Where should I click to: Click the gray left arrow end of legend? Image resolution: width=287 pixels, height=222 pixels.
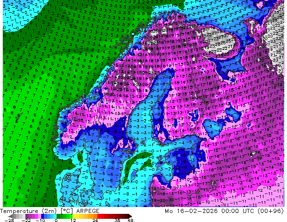click(10, 216)
